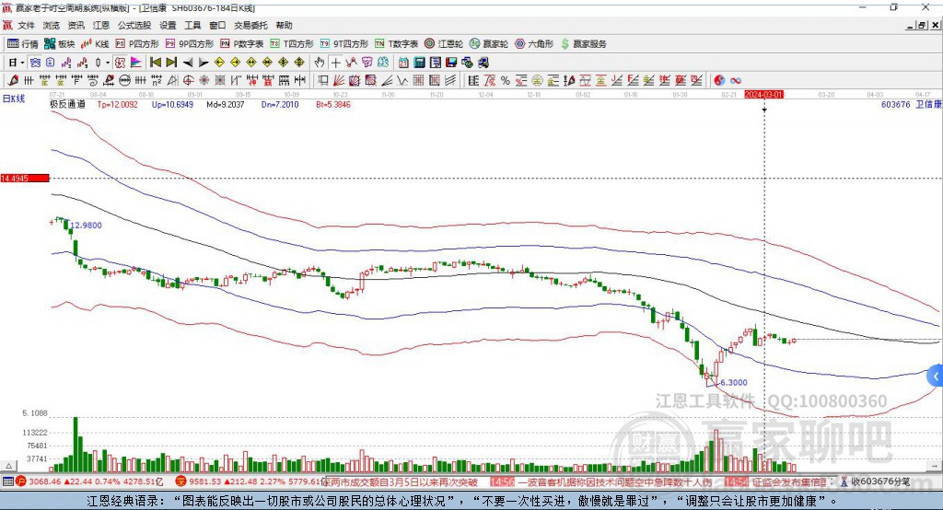Jump to first bar with green skip-back icon
This screenshot has width=943, height=510.
(x=155, y=63)
